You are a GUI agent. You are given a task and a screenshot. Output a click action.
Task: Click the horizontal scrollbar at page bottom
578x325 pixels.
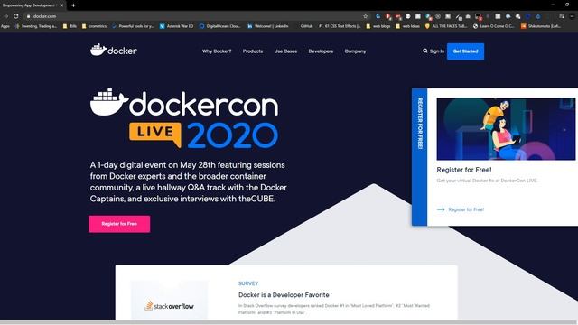[289, 322]
